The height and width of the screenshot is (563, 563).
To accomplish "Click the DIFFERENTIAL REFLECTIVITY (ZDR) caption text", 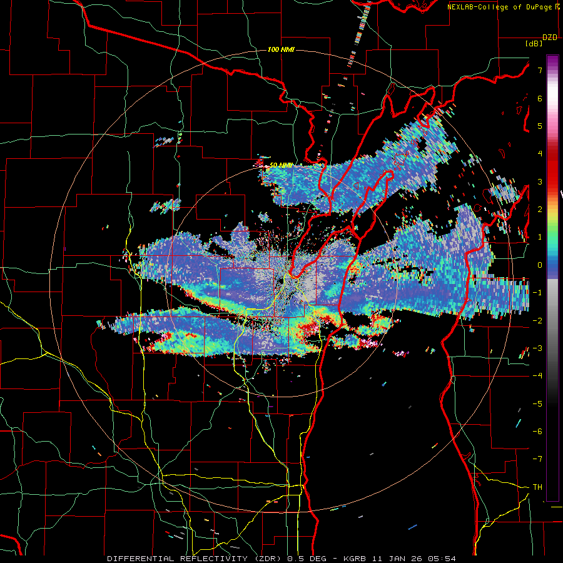I will (x=196, y=559).
